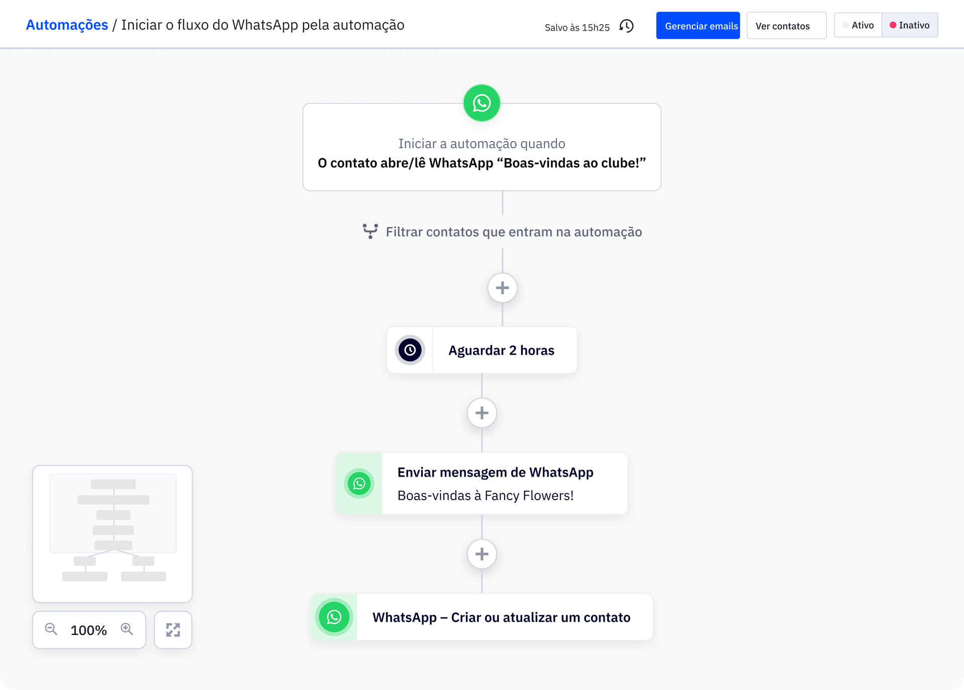The height and width of the screenshot is (690, 964).
Task: Open the Iniciar a automação quando trigger card
Action: (481, 153)
